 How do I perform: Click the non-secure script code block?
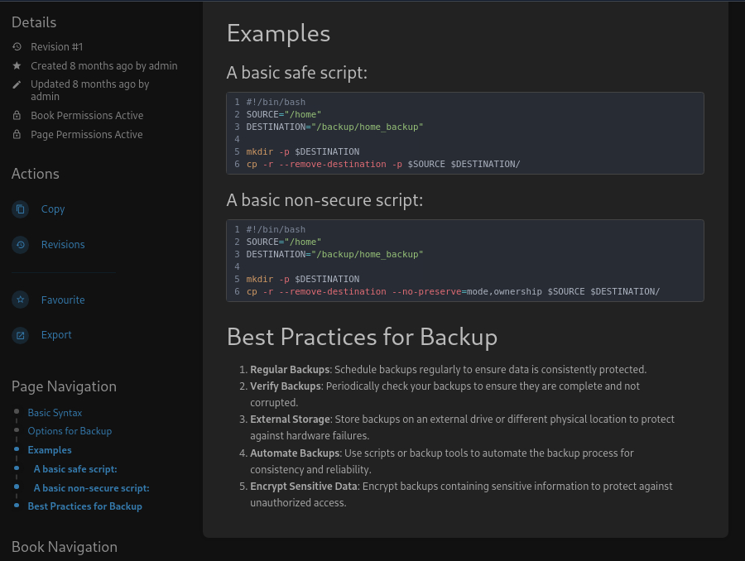(x=464, y=261)
